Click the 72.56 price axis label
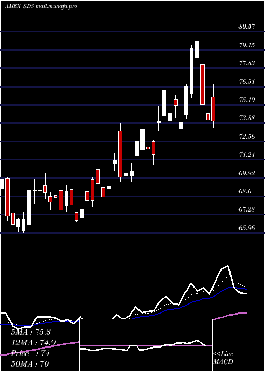 247,137
